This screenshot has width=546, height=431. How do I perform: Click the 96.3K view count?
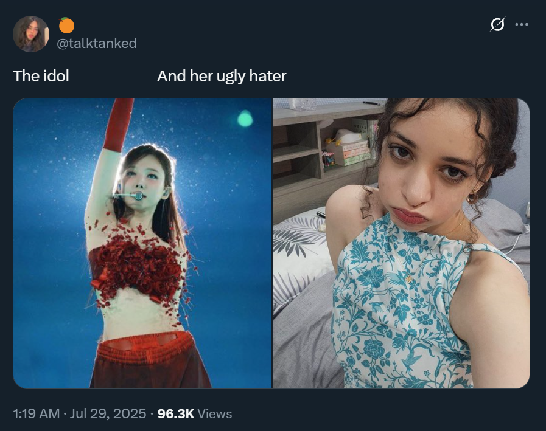click(x=175, y=413)
